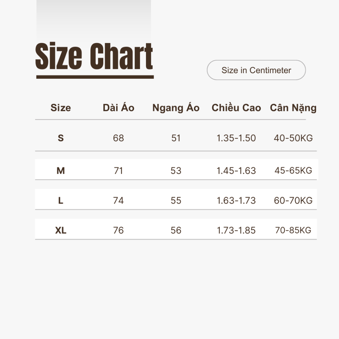Image resolution: width=339 pixels, height=339 pixels.
Task: Click the 1.63-1.73 height range
Action: click(x=236, y=201)
